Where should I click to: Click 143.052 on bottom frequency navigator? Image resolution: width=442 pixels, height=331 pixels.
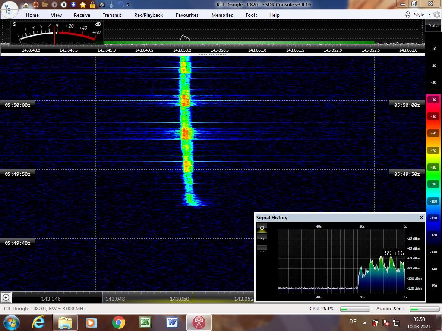[x=244, y=299]
